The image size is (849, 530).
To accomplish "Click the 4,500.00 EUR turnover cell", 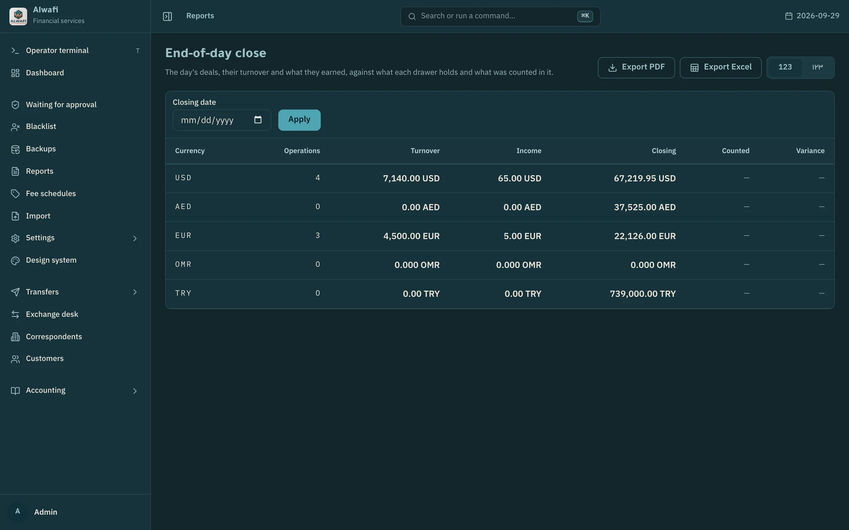I will coord(411,236).
